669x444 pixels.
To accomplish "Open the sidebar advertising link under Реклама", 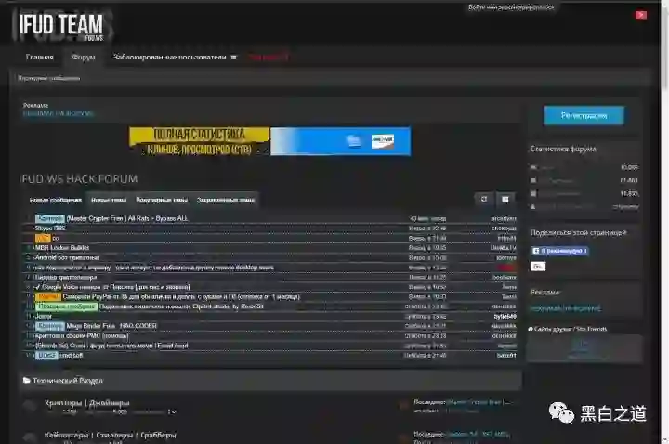I will click(566, 308).
